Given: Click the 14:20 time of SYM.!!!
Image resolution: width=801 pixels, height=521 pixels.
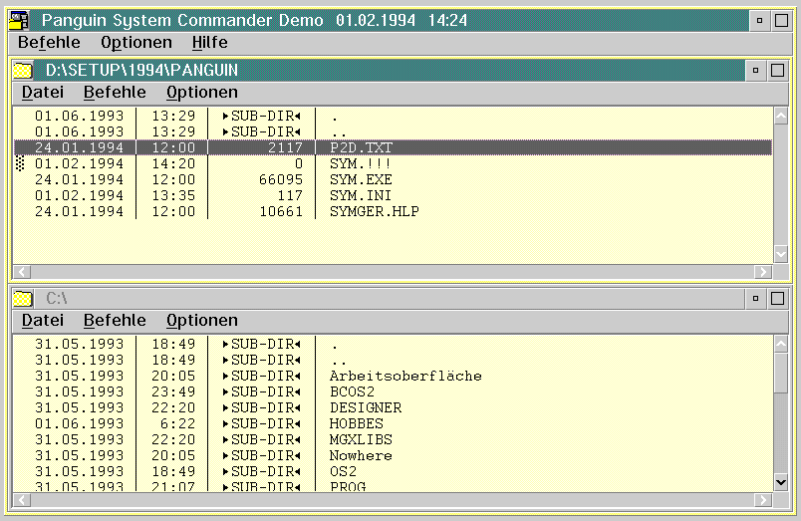Looking at the screenshot, I should pyautogui.click(x=173, y=164).
